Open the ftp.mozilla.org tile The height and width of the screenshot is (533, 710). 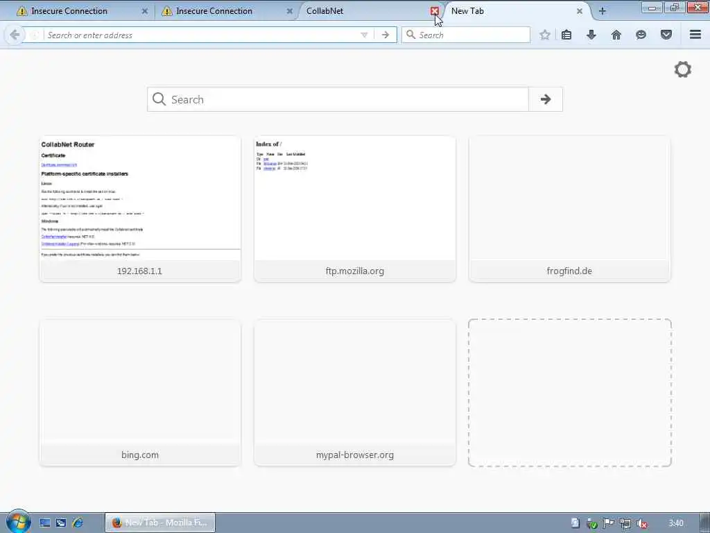coord(355,209)
